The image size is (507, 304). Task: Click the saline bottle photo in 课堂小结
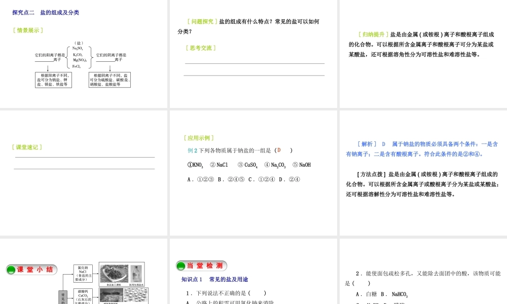[136, 275]
